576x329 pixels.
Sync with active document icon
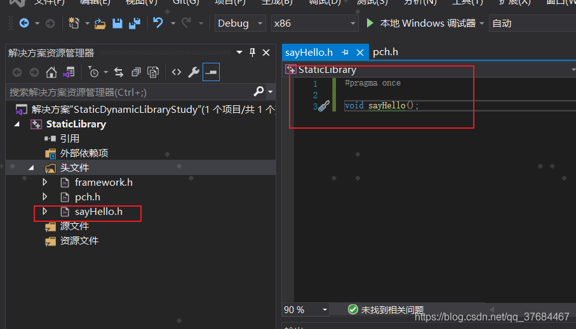119,72
